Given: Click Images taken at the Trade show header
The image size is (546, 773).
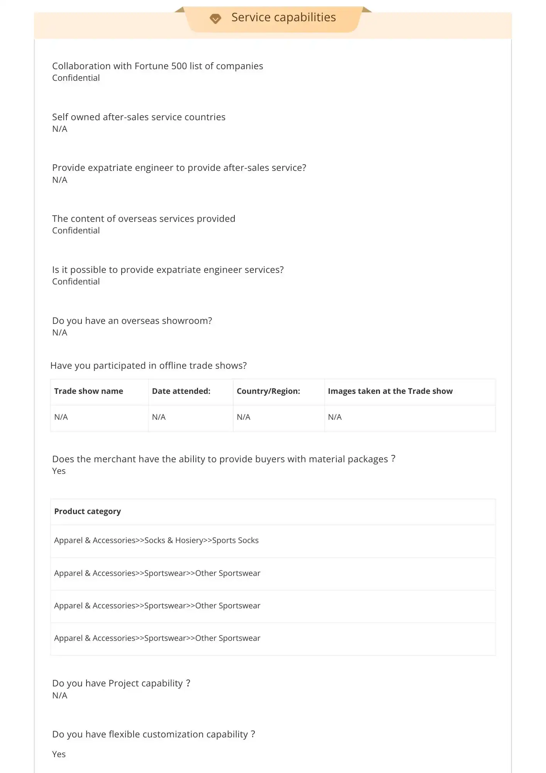Looking at the screenshot, I should (x=390, y=391).
